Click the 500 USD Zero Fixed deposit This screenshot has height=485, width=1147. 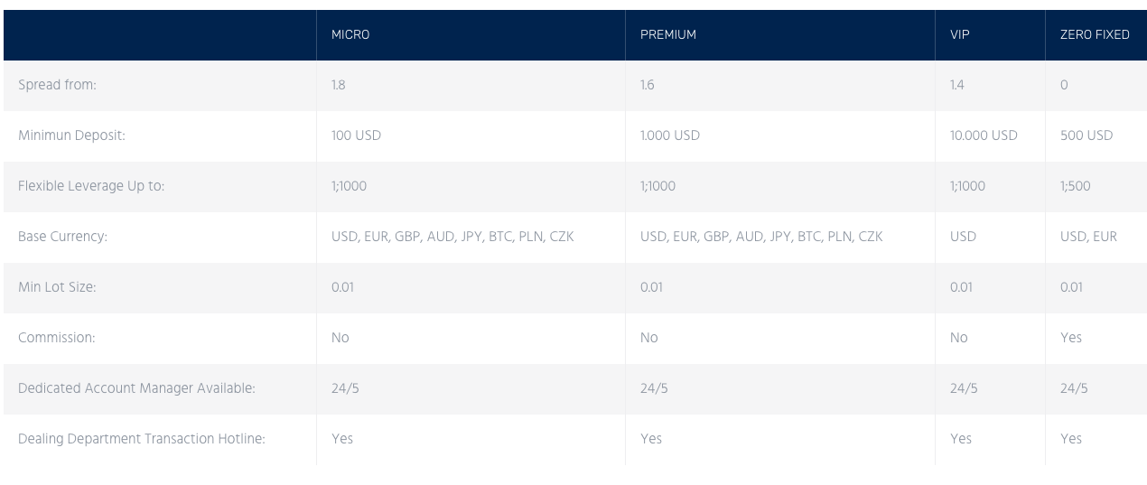[x=1086, y=136]
